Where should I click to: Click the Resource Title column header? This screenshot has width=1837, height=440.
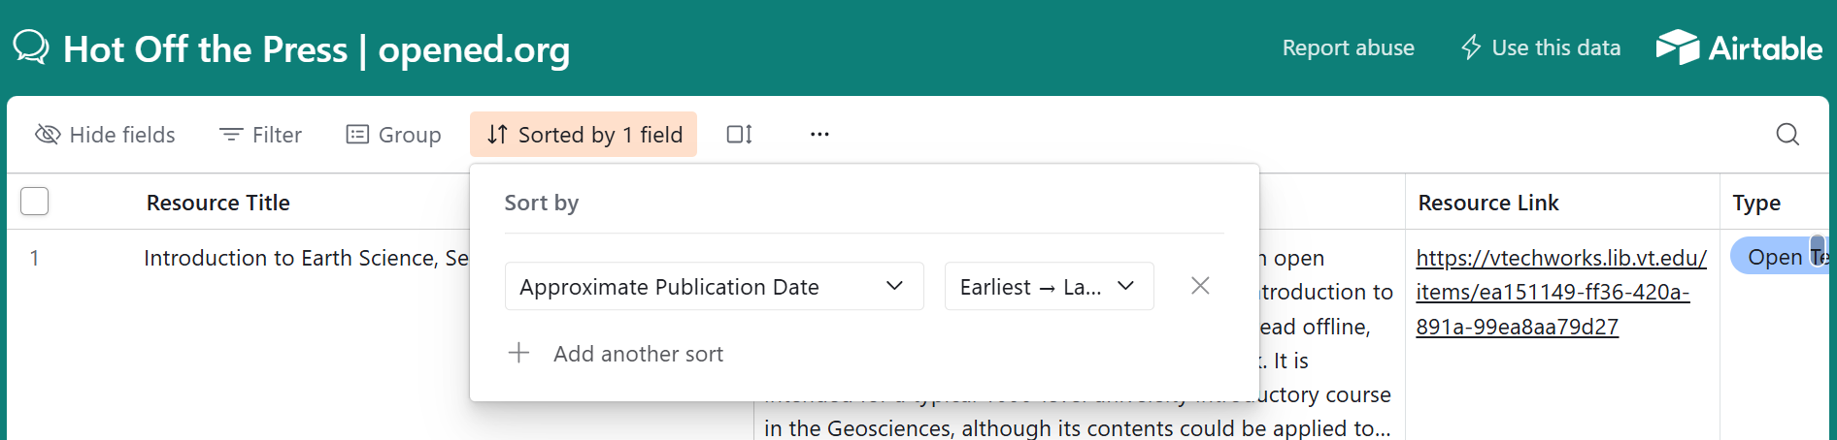tap(218, 203)
